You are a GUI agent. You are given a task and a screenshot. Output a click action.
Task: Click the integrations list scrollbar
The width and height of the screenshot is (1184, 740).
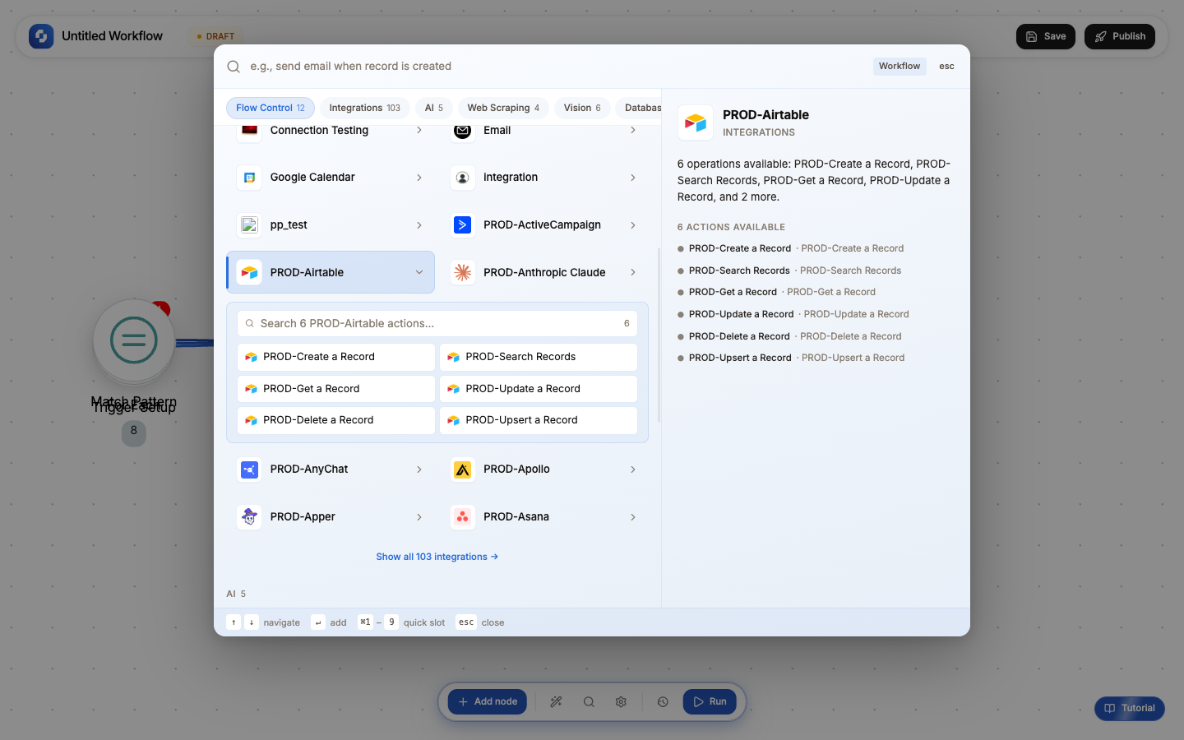coord(659,336)
